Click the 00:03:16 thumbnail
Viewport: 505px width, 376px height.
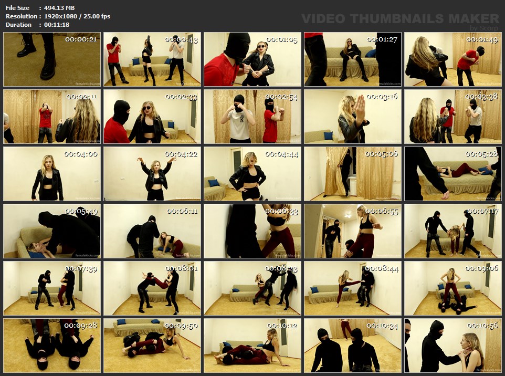click(x=353, y=117)
